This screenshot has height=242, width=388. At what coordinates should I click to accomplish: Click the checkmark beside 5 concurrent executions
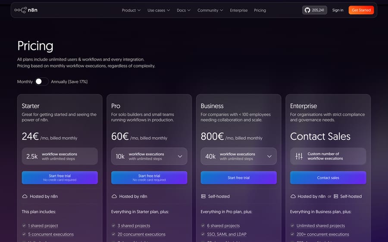24,234
